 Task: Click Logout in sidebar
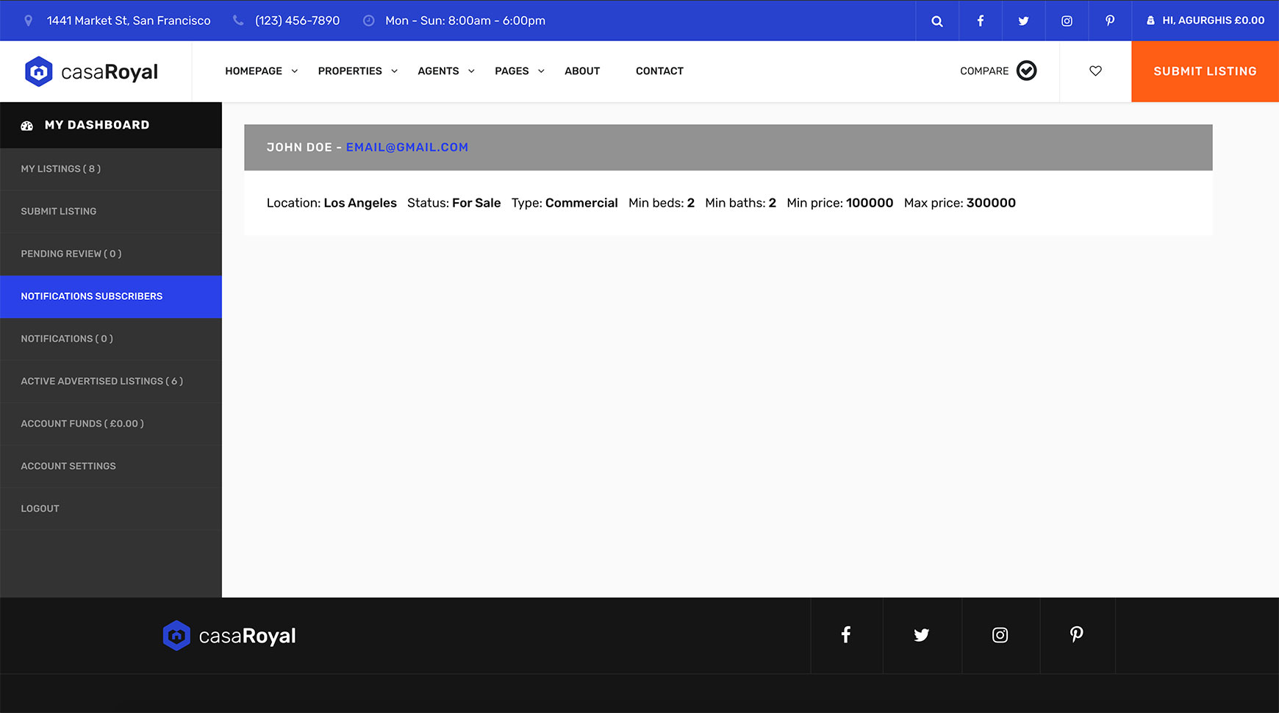[x=111, y=509]
